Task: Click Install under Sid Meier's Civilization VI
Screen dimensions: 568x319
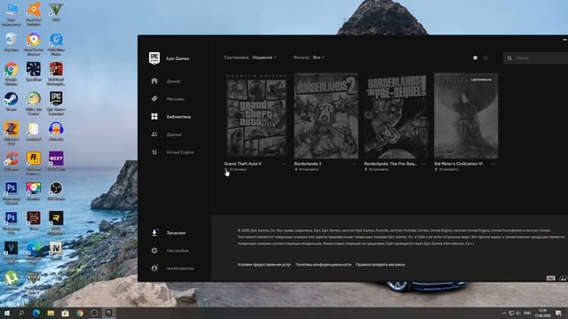Action: tap(446, 169)
